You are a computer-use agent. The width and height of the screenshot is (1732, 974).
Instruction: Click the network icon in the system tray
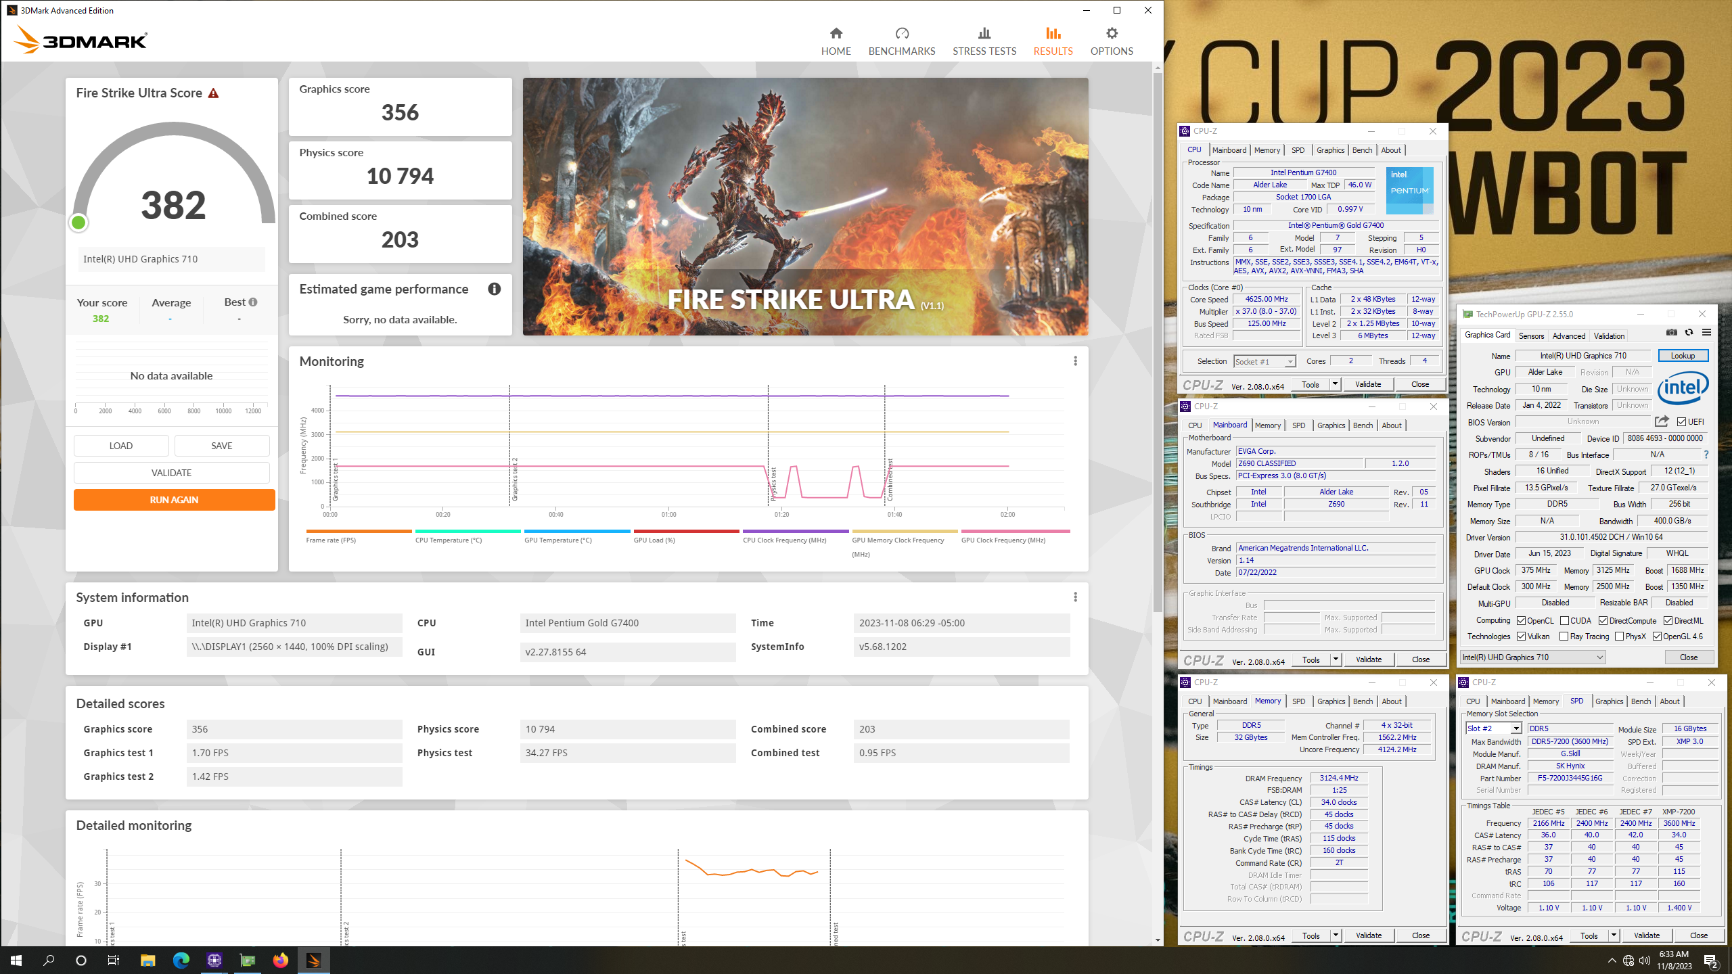click(x=1628, y=960)
